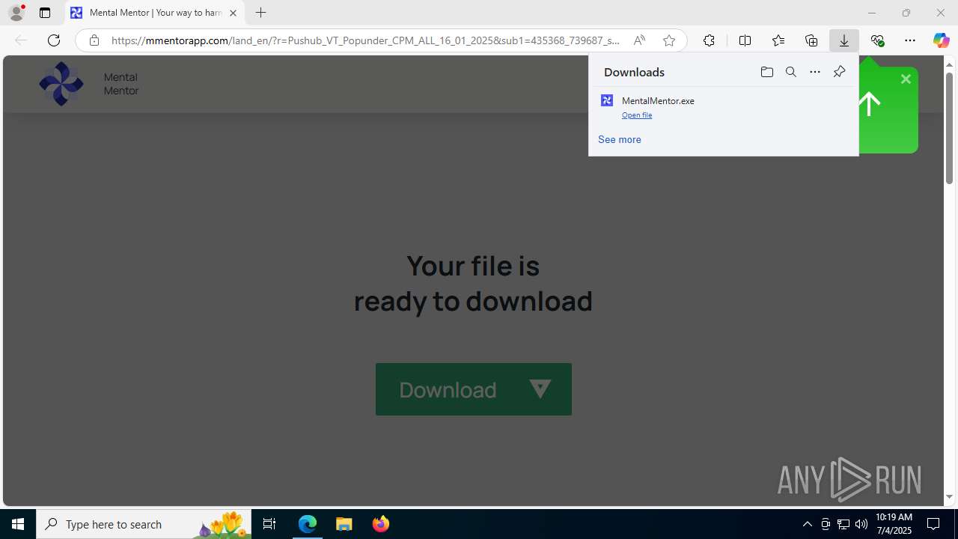The image size is (958, 539).
Task: Click the browser Back arrow
Action: 21,40
